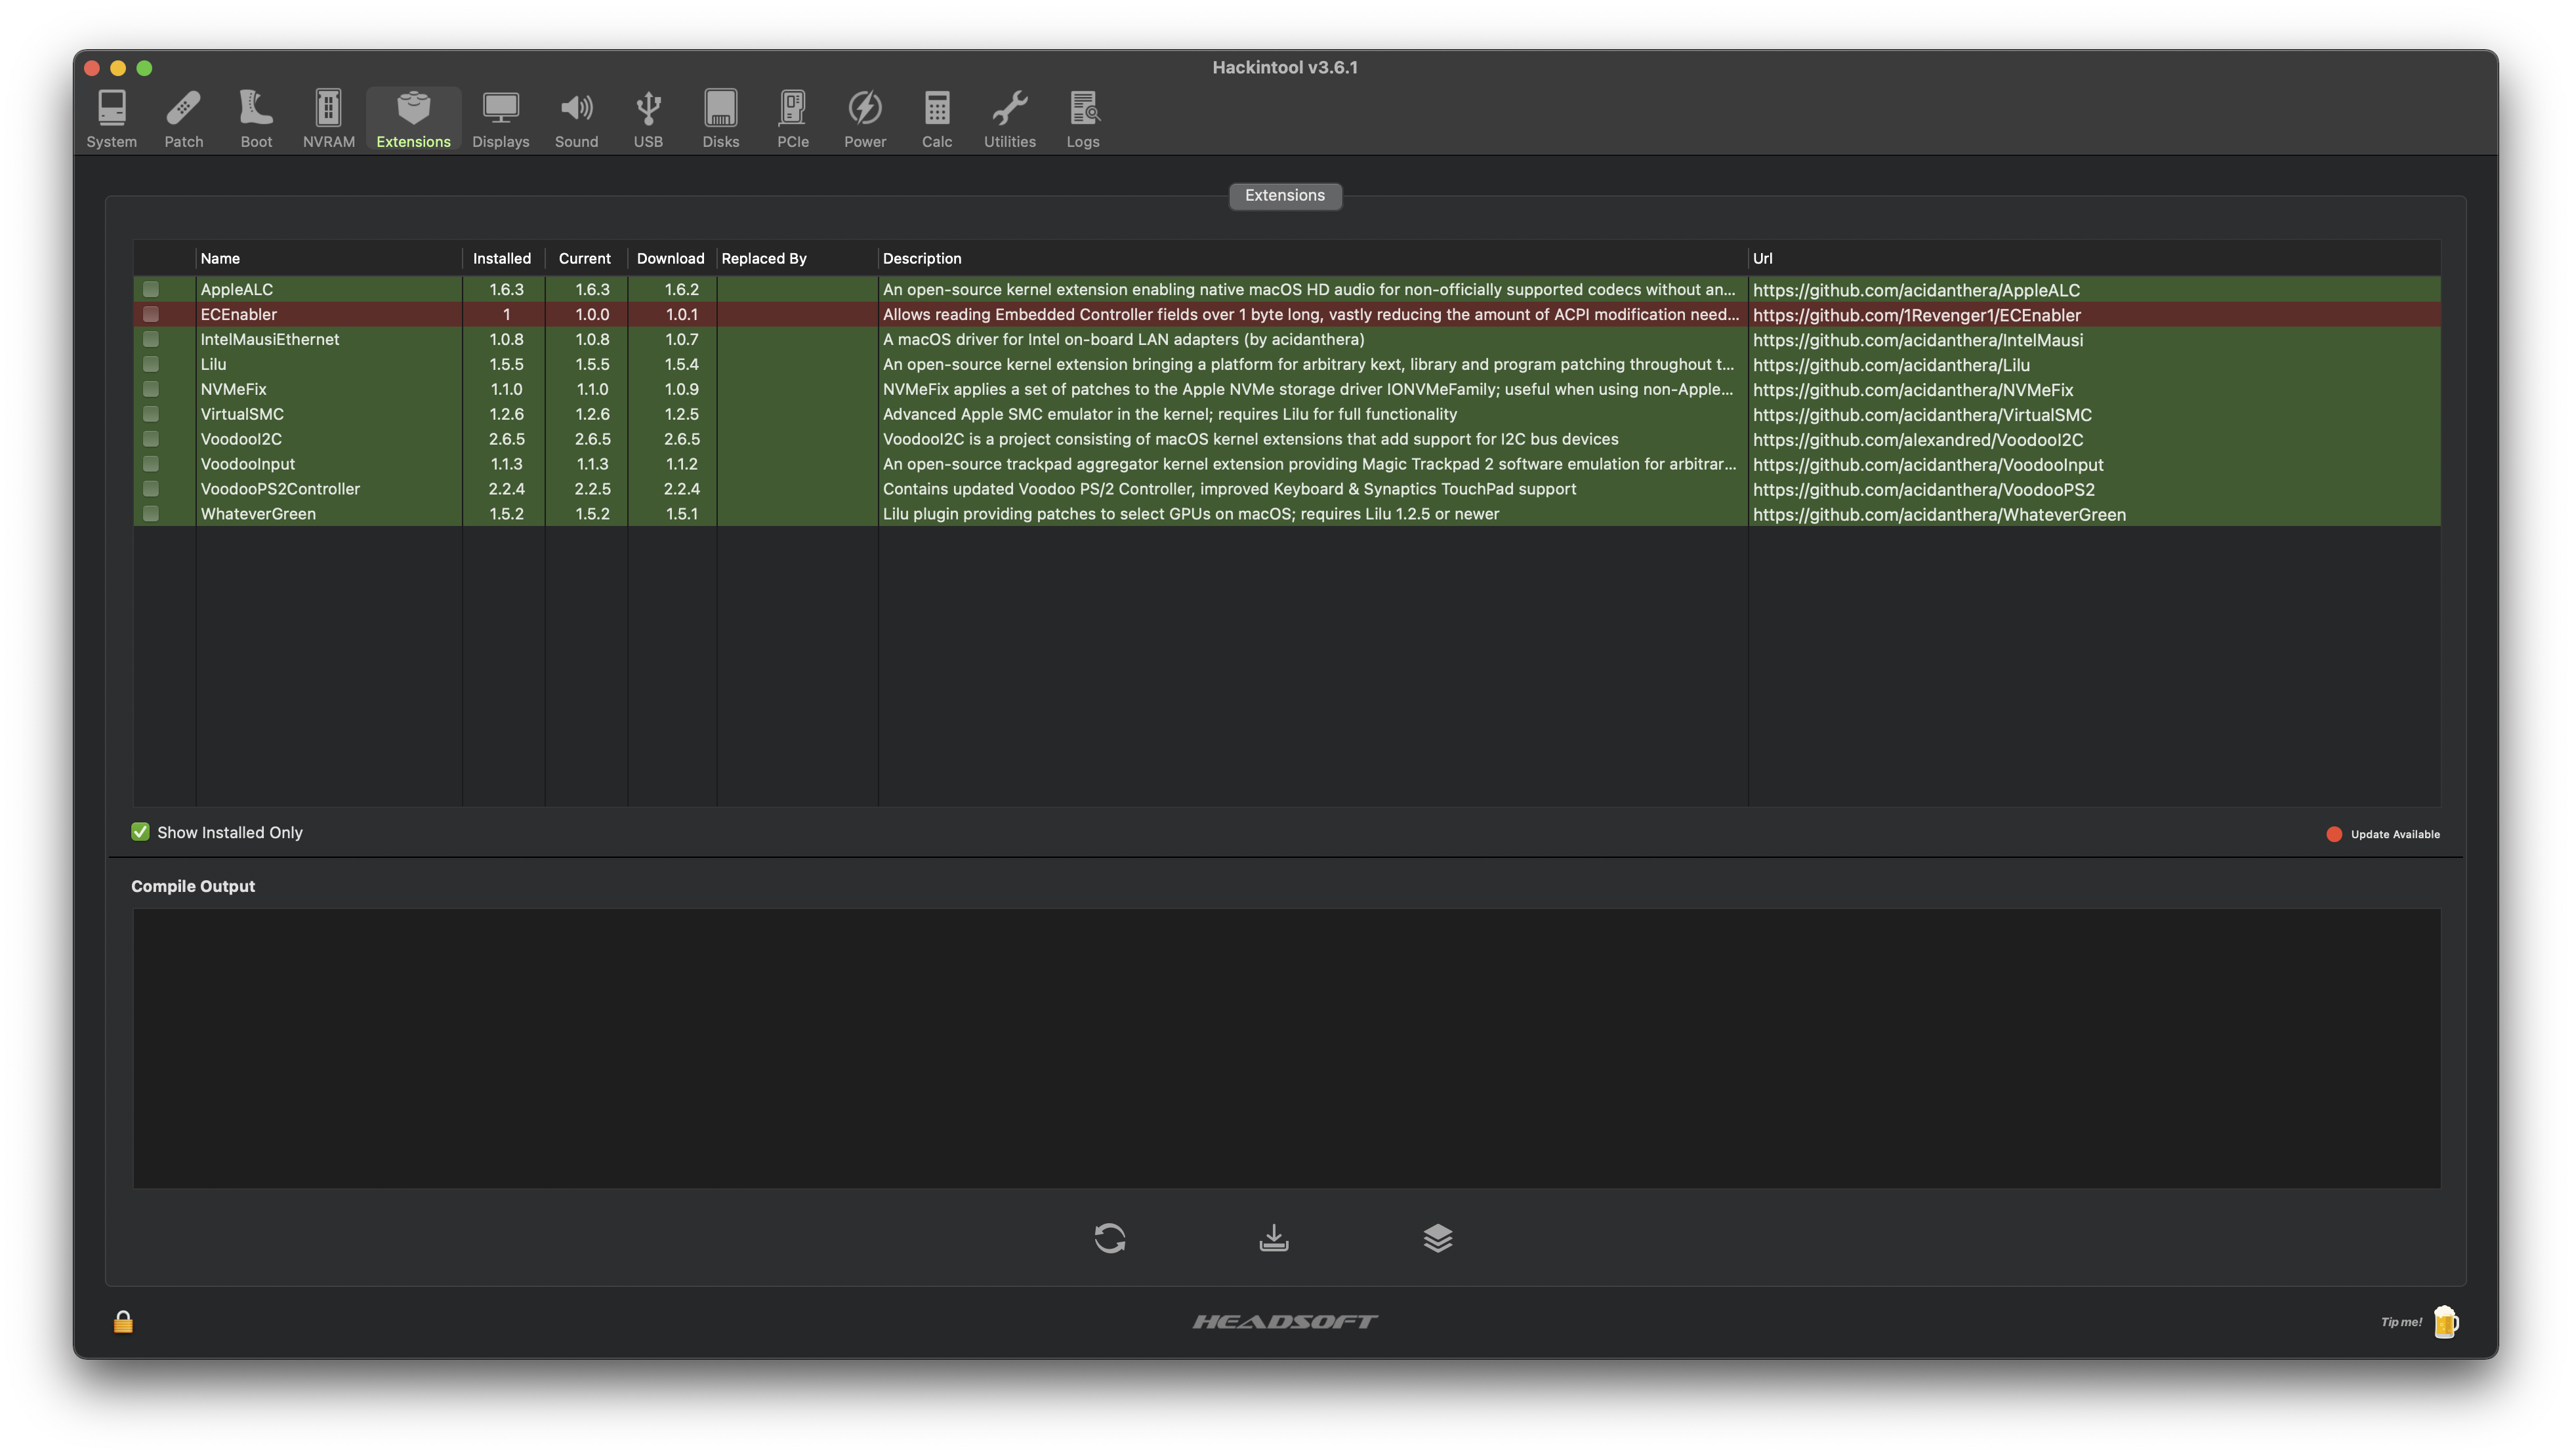Open the Disks section
Viewport: 2572px width, 1456px height.
pyautogui.click(x=720, y=119)
